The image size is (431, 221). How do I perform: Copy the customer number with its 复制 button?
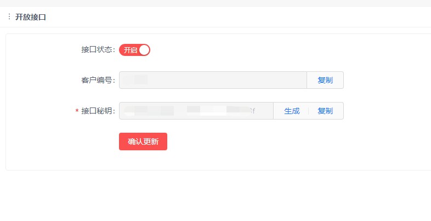coord(325,80)
